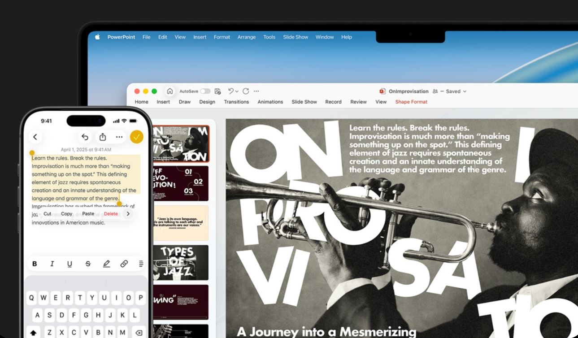
Task: Open the Arrange menu in menu bar
Action: tap(247, 37)
